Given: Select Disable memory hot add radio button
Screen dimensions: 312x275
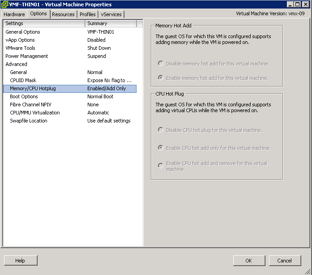Looking at the screenshot, I should click(x=161, y=64).
